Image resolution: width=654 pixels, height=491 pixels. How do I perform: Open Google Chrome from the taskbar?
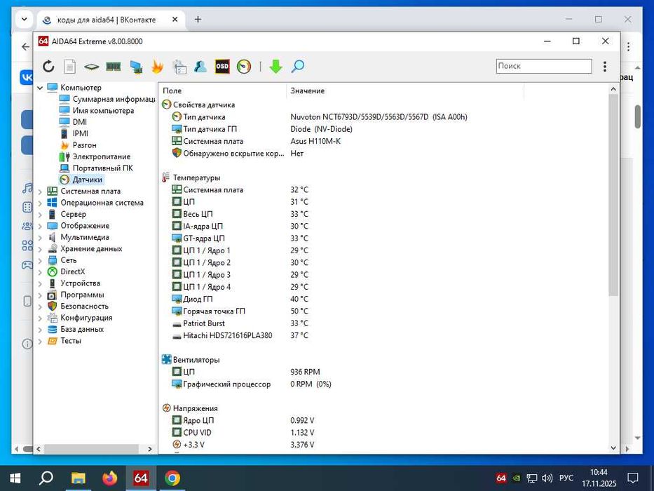point(172,478)
